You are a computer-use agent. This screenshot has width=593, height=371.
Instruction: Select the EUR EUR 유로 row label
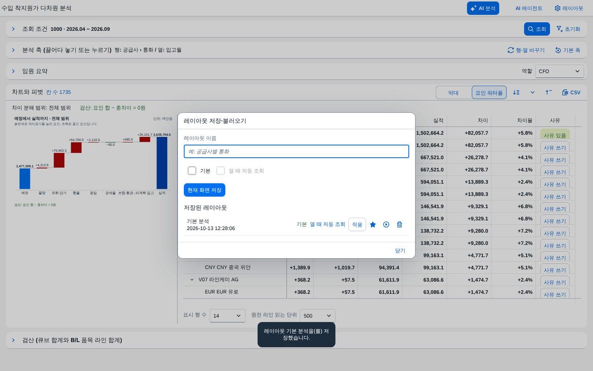221,292
